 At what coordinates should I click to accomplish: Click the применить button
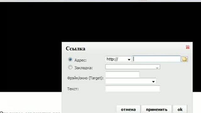(156, 109)
